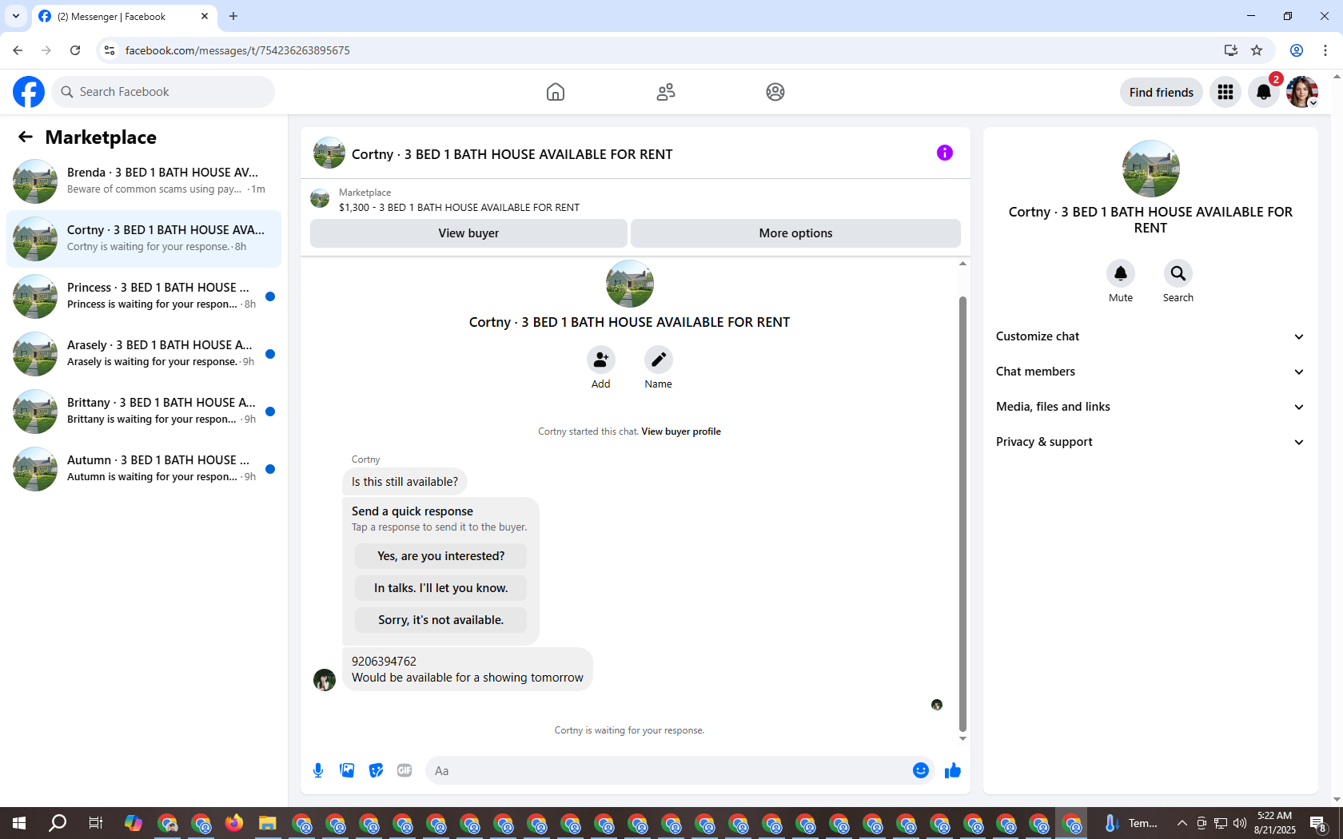The height and width of the screenshot is (839, 1343).
Task: Expand Media, files and links section
Action: [1150, 407]
